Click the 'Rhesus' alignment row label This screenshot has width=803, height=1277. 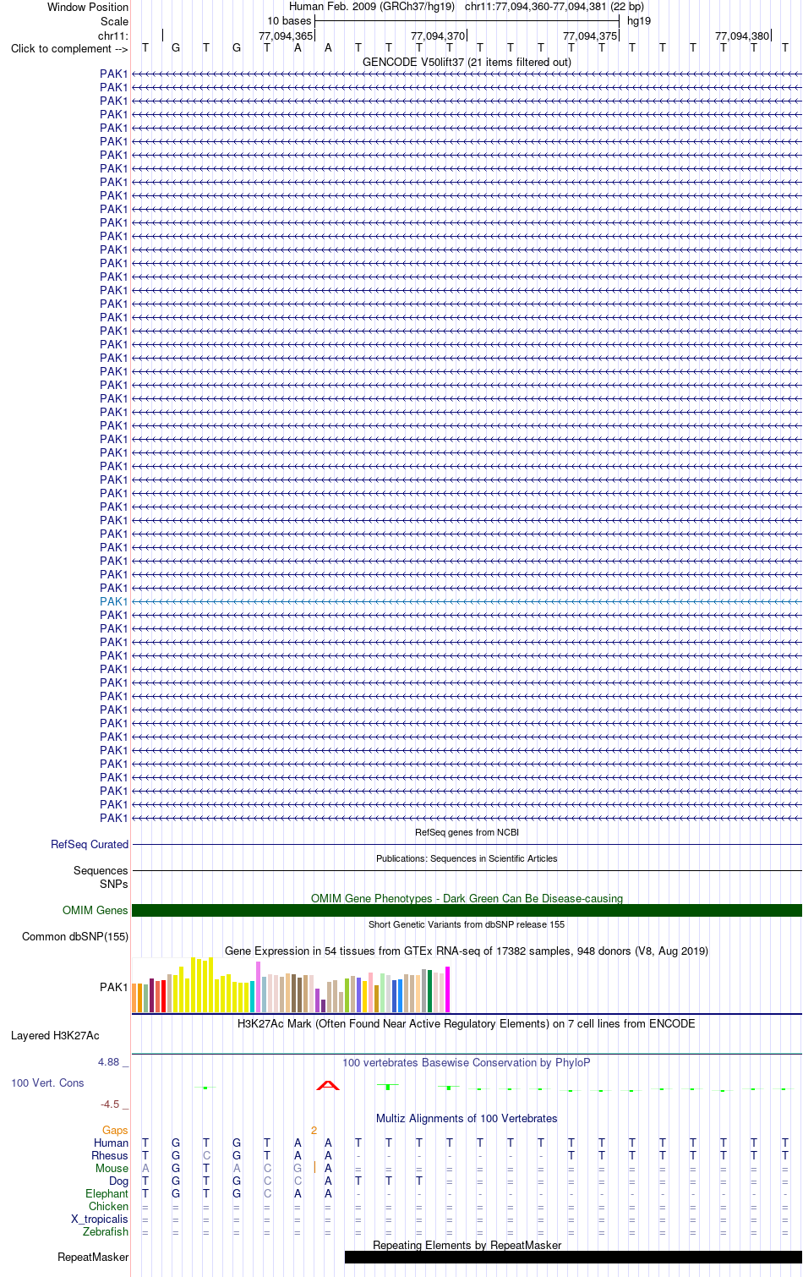coord(110,1155)
